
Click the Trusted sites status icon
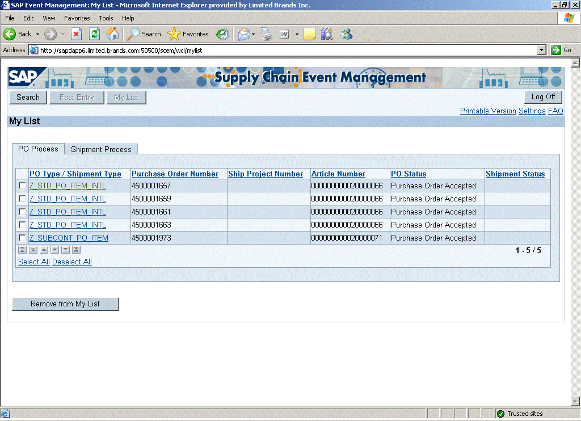click(501, 414)
